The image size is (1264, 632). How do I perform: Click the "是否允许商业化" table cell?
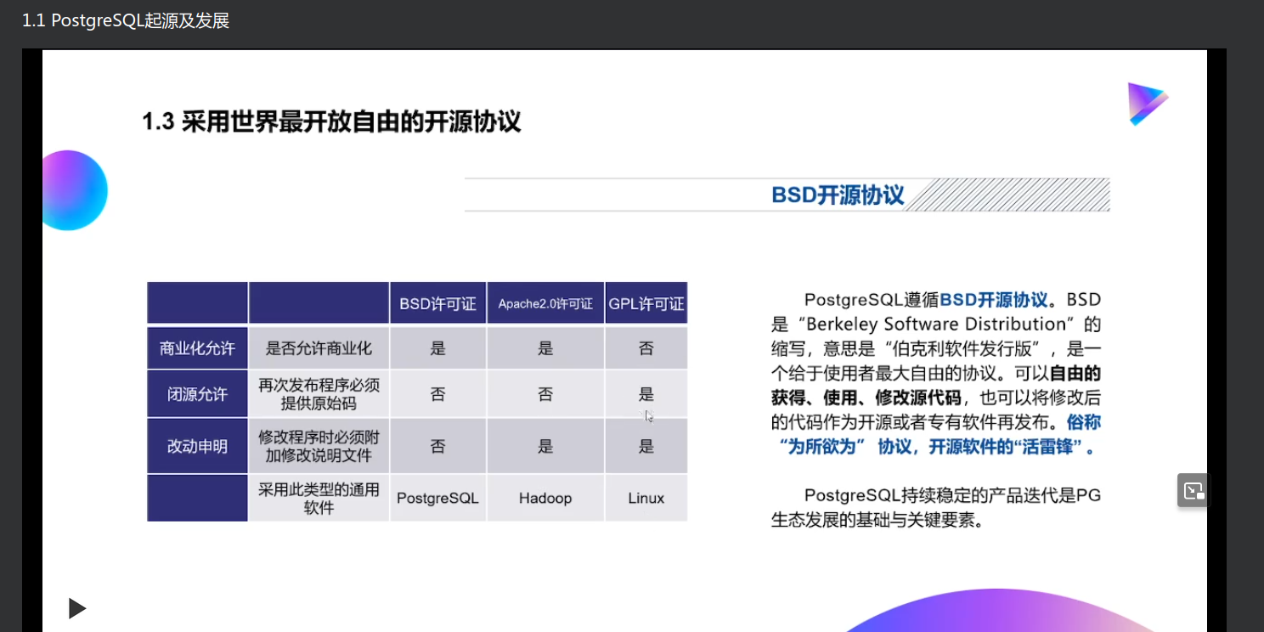[x=319, y=348]
